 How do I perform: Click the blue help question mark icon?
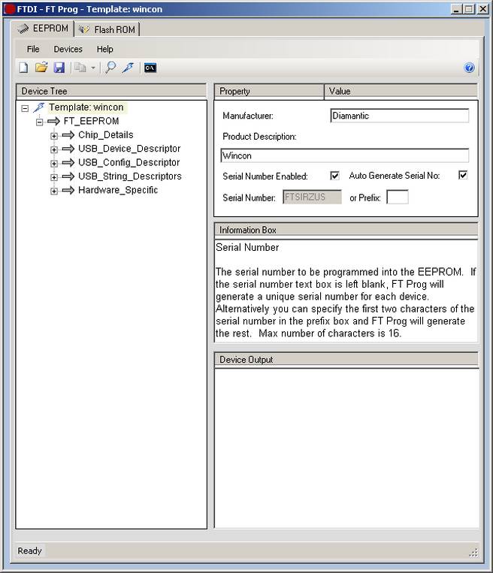pos(470,68)
